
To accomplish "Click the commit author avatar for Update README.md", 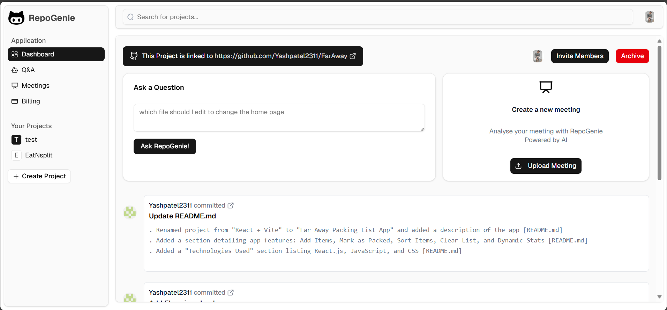I will point(130,212).
